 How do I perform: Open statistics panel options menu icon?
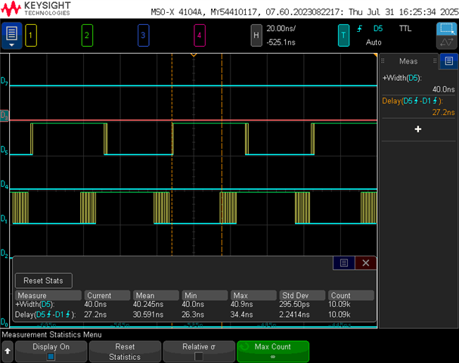coord(344,263)
